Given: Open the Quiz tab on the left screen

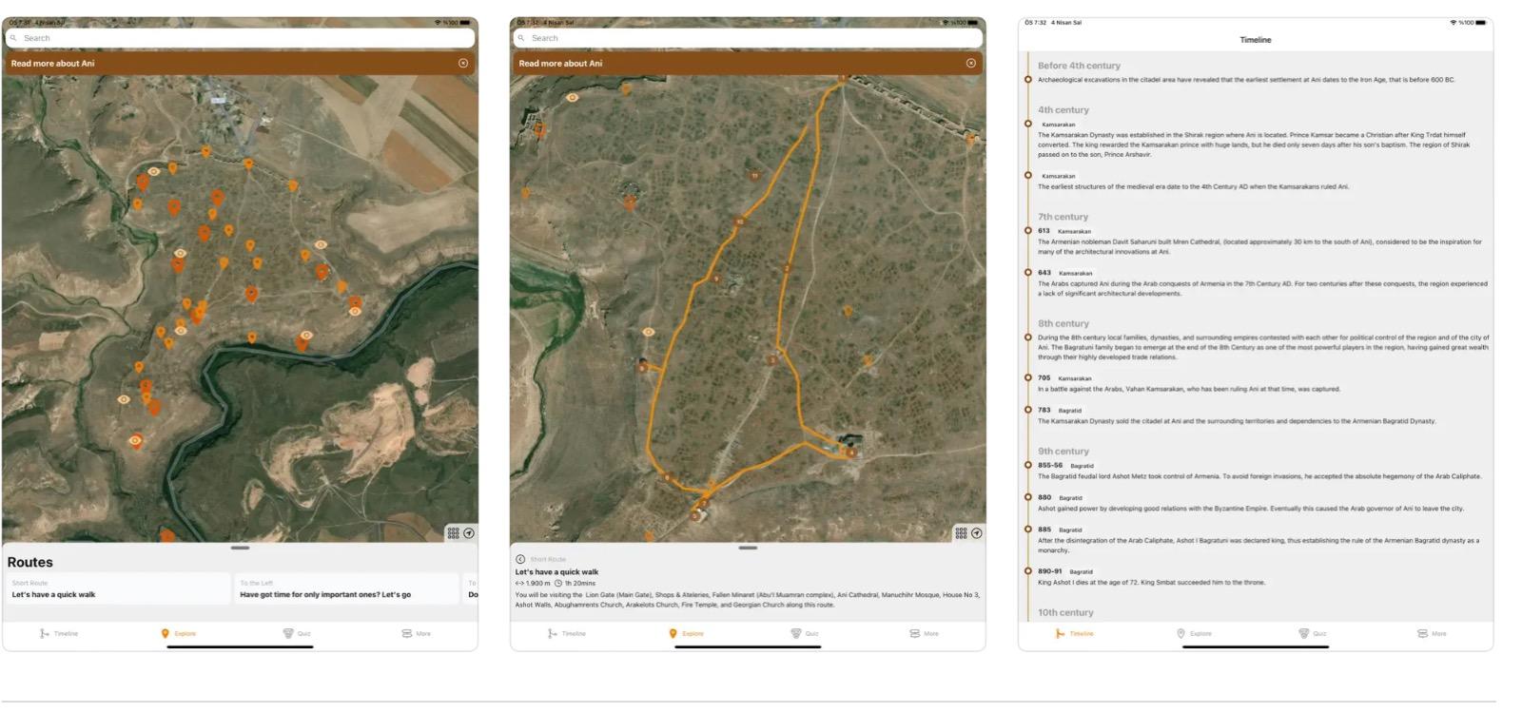Looking at the screenshot, I should tap(297, 633).
